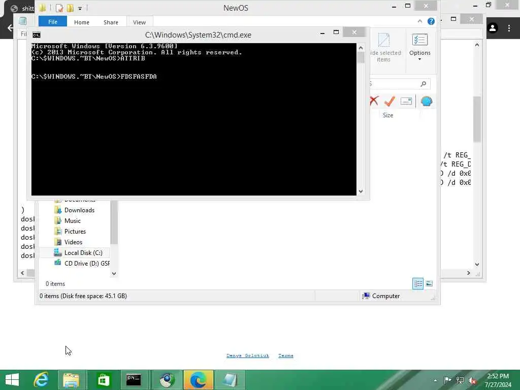Select Videos in navigation pane

tap(73, 242)
